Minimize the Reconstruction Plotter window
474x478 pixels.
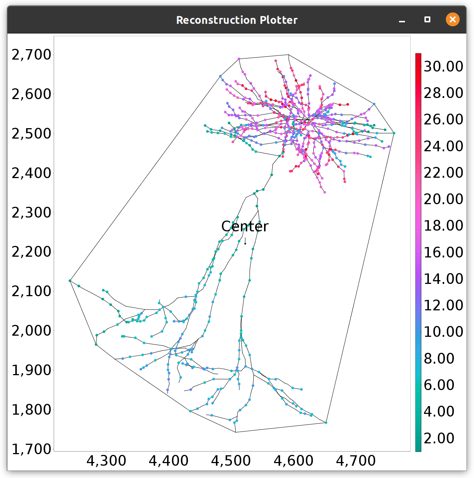(x=402, y=20)
